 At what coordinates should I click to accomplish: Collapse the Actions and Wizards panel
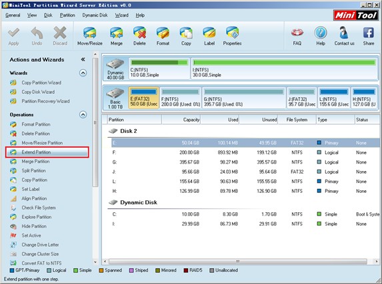pyautogui.click(x=83, y=60)
